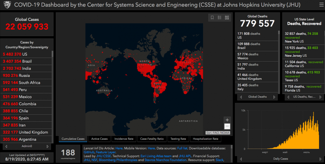Open the Mobile Version 'Here' link
Image resolution: width=325 pixels, height=164 pixels.
[x=151, y=148]
